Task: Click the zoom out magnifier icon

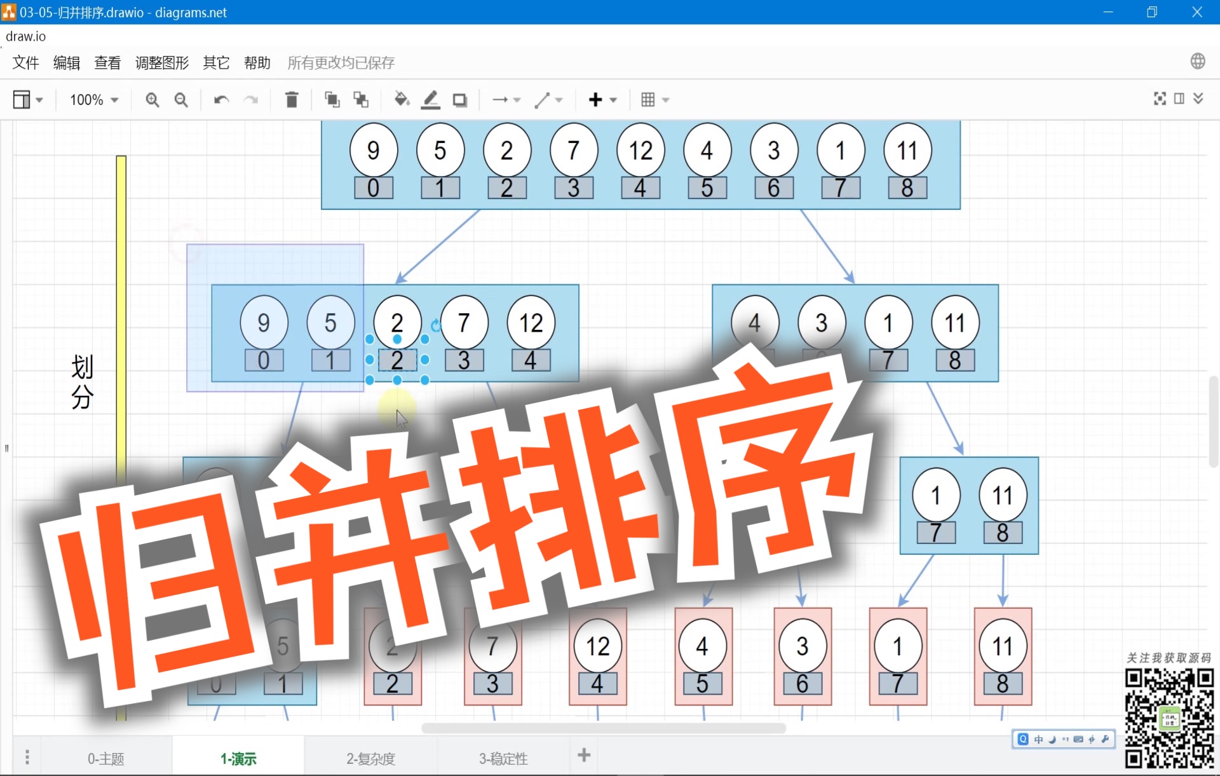Action: pos(181,100)
